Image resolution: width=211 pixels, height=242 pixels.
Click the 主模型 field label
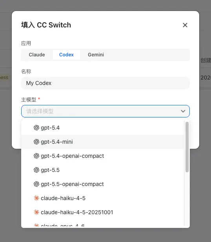click(29, 99)
